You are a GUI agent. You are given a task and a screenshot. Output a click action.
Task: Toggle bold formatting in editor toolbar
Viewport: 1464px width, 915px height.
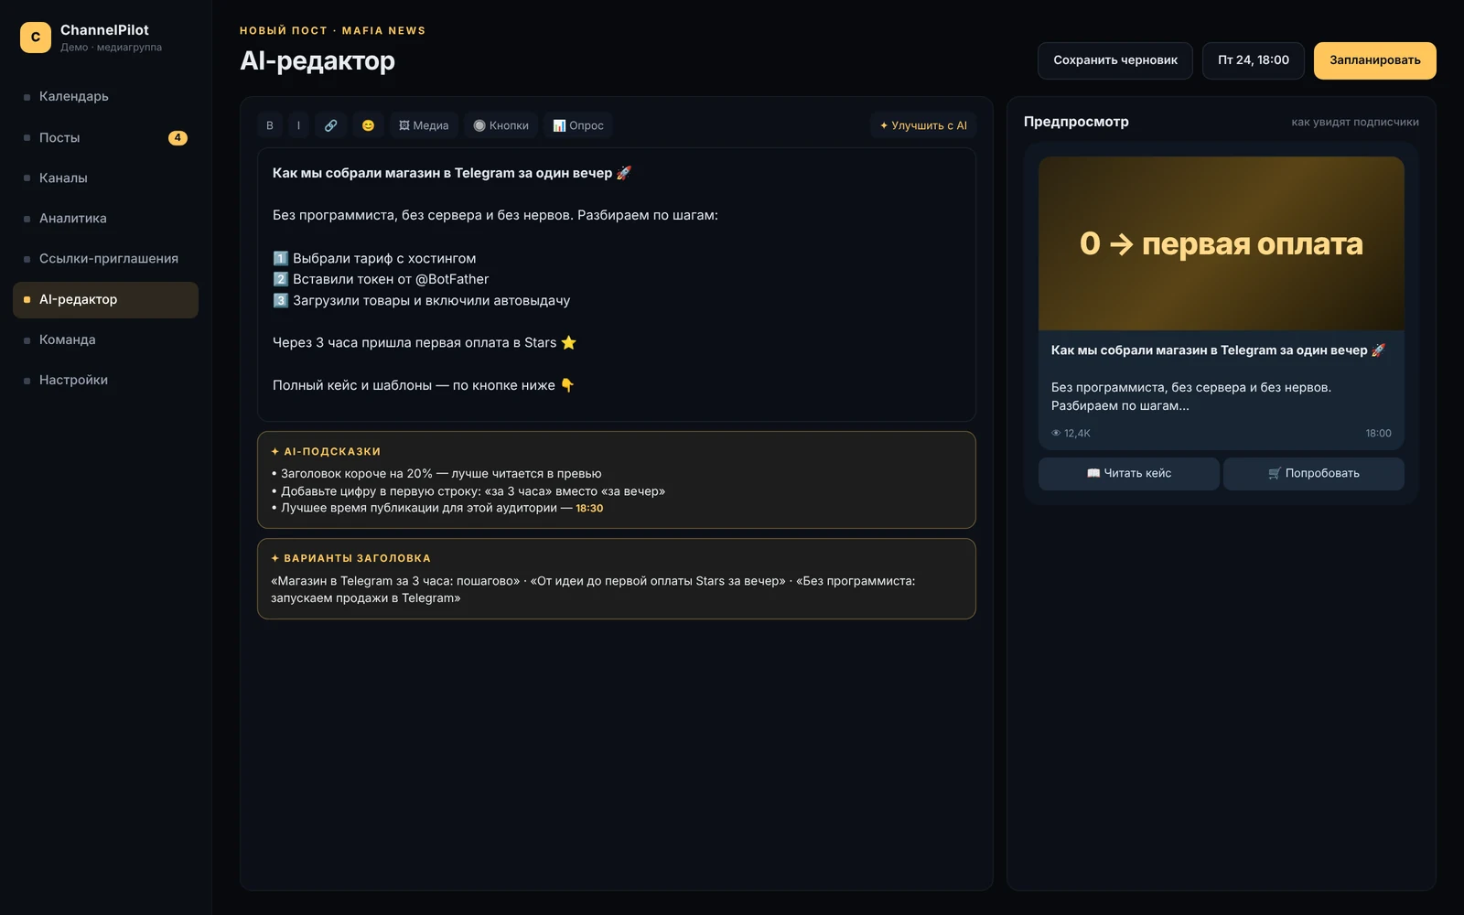[270, 125]
